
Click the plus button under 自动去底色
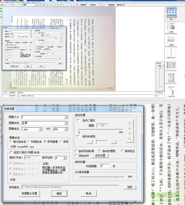click(x=114, y=142)
